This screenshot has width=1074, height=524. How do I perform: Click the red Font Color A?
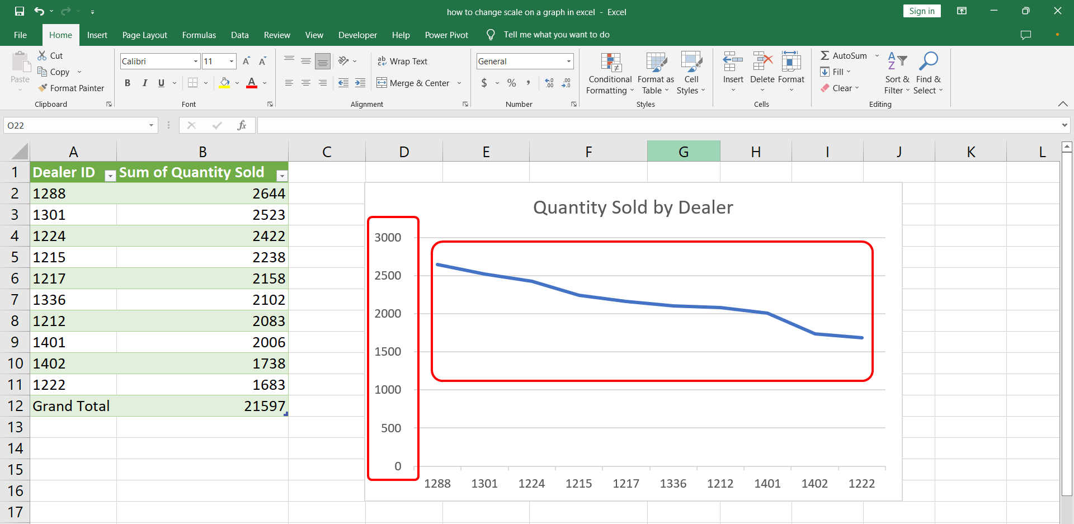click(252, 83)
